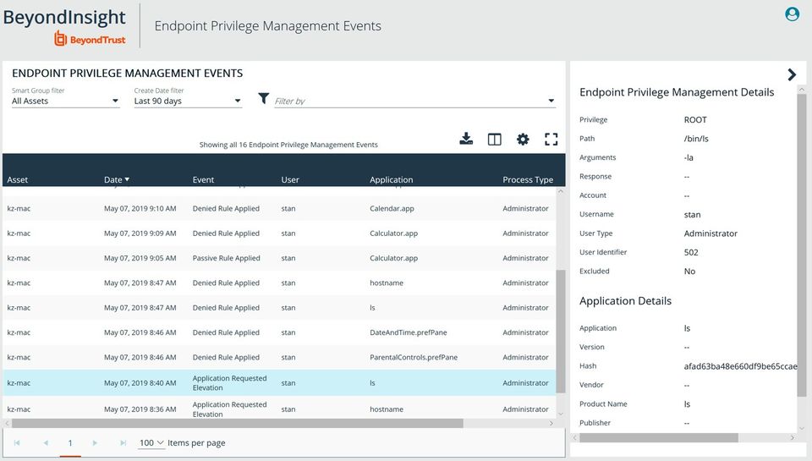Select page 1 in pagination
Viewport: 812px width, 461px height.
coord(70,442)
